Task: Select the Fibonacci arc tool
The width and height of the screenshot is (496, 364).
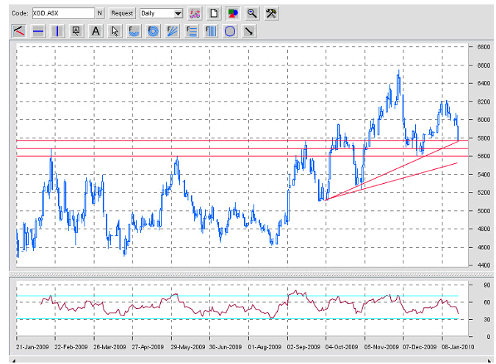Action: pyautogui.click(x=134, y=31)
